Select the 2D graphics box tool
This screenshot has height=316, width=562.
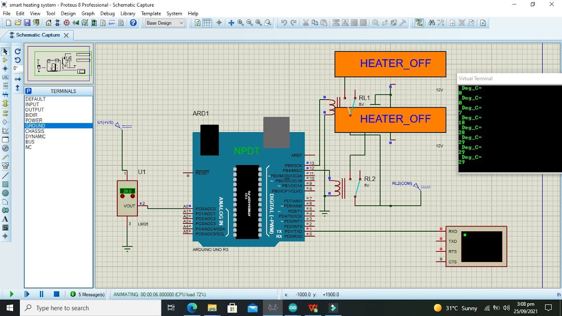point(5,184)
